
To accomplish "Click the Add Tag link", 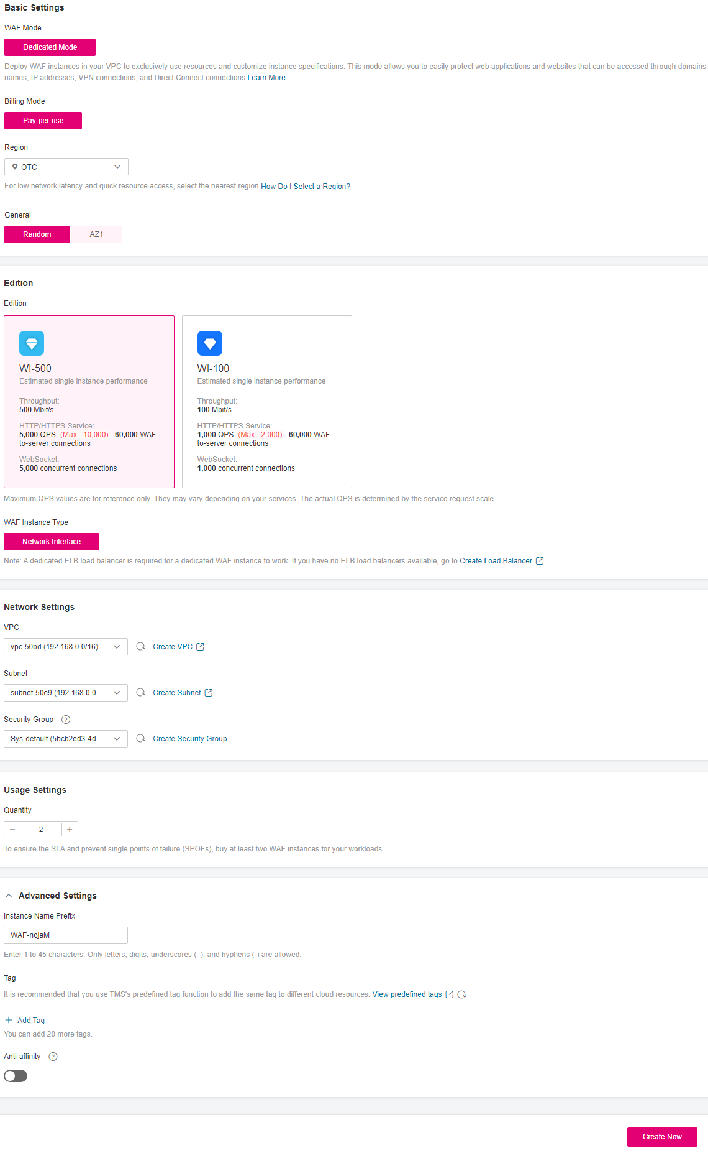I will tap(31, 1021).
